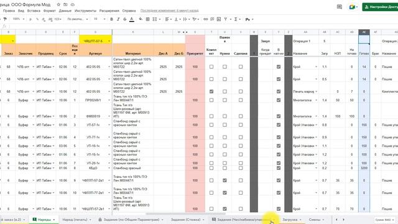Click the insert chart icon

(x=219, y=19)
